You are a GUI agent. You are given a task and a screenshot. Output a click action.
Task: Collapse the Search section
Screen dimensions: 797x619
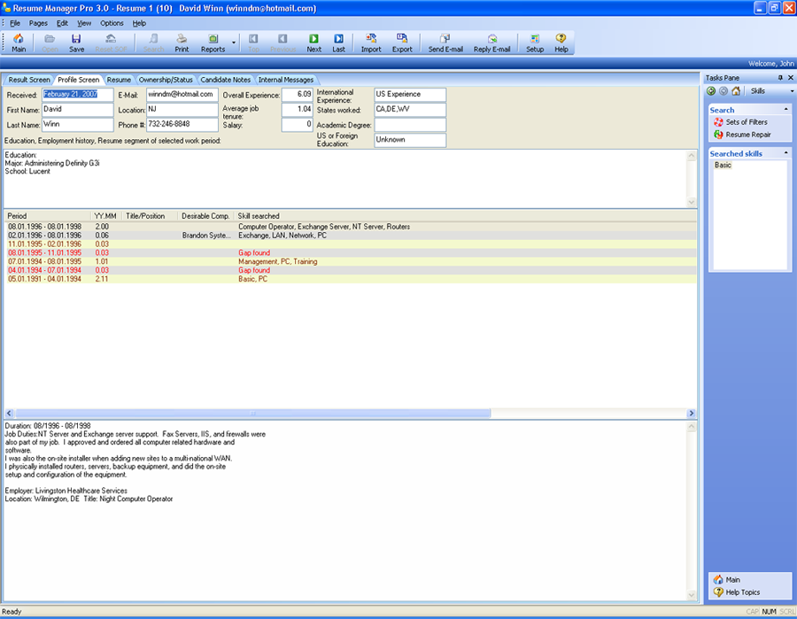coord(785,110)
